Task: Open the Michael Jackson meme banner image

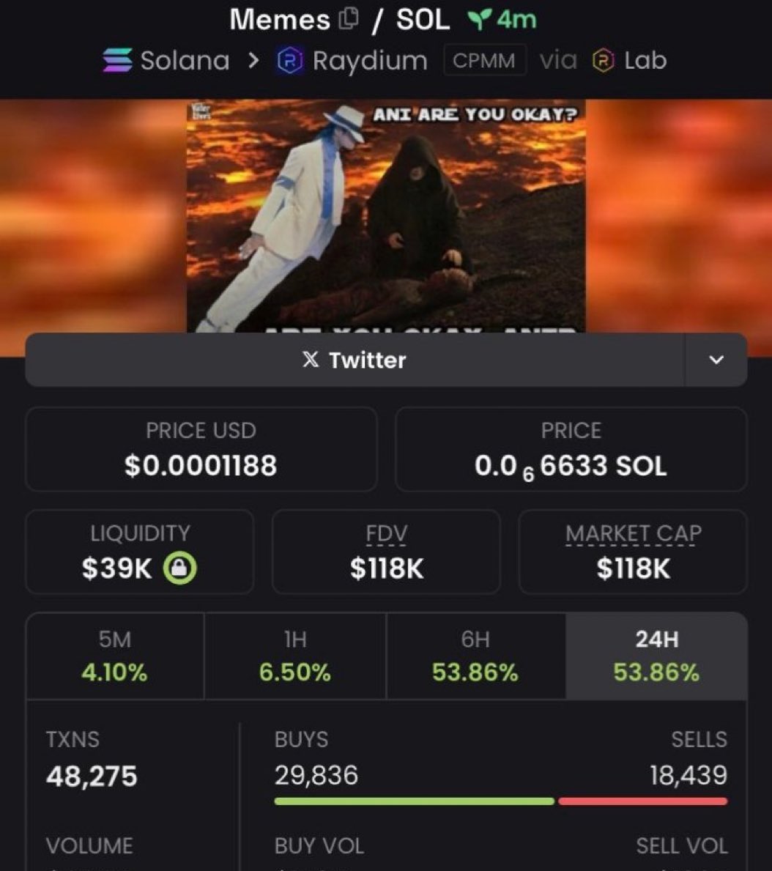Action: 386,216
